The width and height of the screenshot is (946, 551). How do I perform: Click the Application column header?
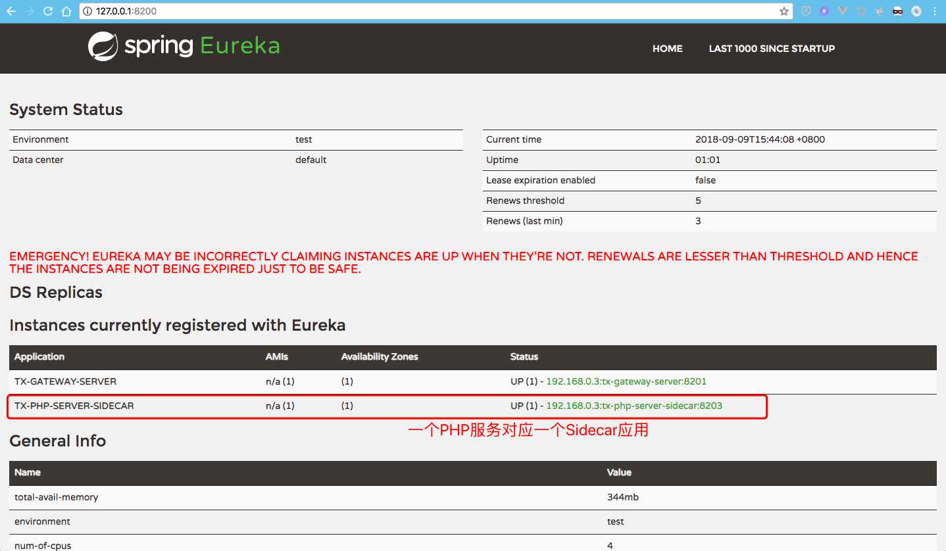tap(39, 357)
